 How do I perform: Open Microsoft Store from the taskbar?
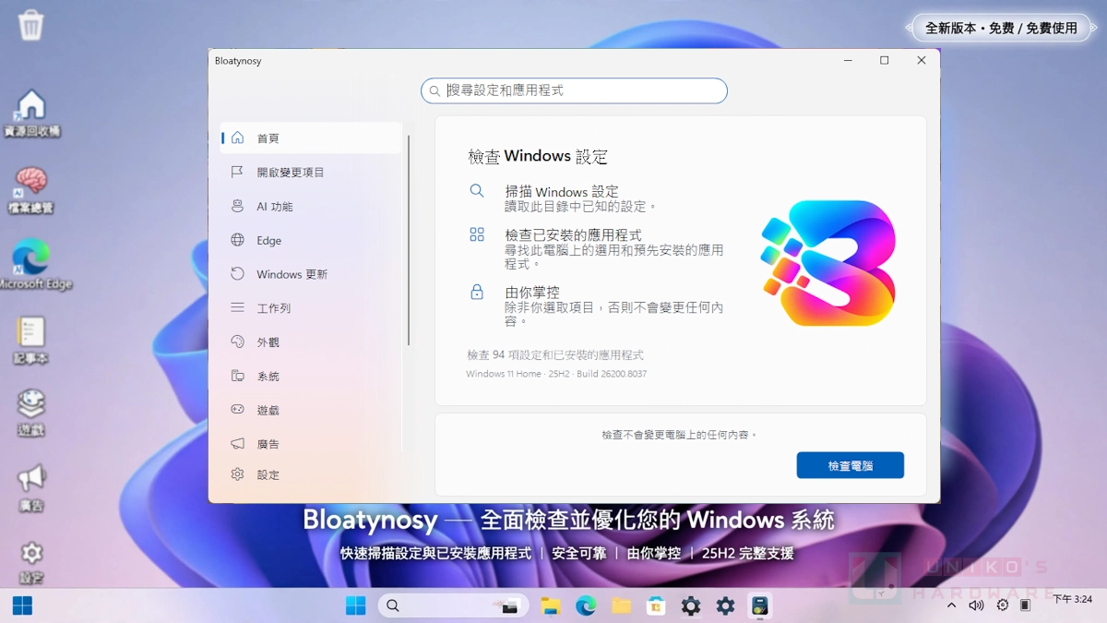656,605
